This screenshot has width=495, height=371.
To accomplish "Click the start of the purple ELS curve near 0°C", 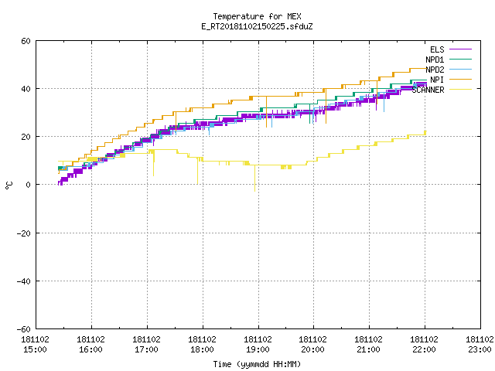I will 59,183.
